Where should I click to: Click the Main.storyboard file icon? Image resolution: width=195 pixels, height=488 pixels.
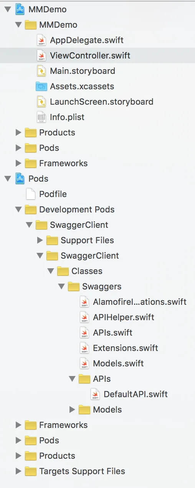coord(41,71)
